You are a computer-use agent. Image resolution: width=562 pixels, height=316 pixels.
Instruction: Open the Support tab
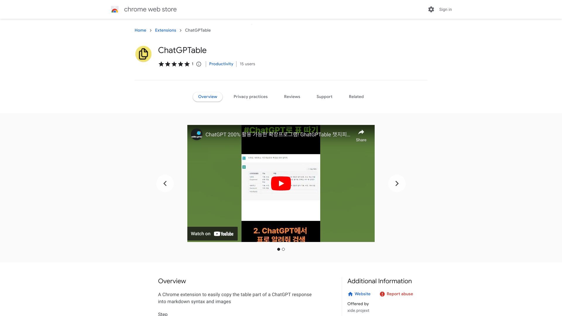tap(324, 97)
